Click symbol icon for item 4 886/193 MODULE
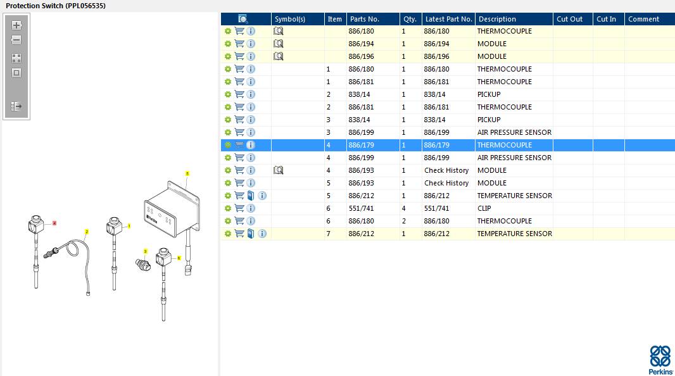This screenshot has width=675, height=376. click(x=278, y=170)
